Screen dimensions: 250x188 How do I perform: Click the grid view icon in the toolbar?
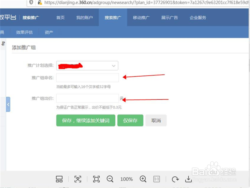coord(59,179)
